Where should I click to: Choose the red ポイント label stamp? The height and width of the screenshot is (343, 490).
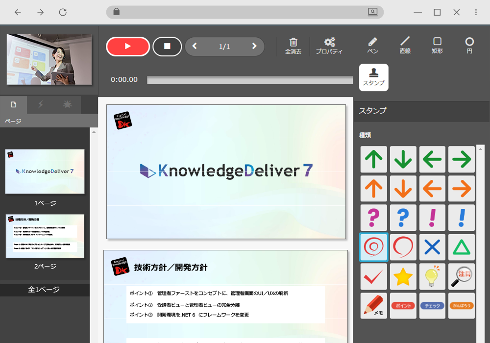pos(403,305)
